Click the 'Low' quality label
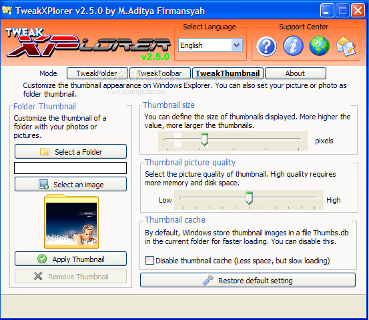This screenshot has height=320, width=369. point(165,200)
